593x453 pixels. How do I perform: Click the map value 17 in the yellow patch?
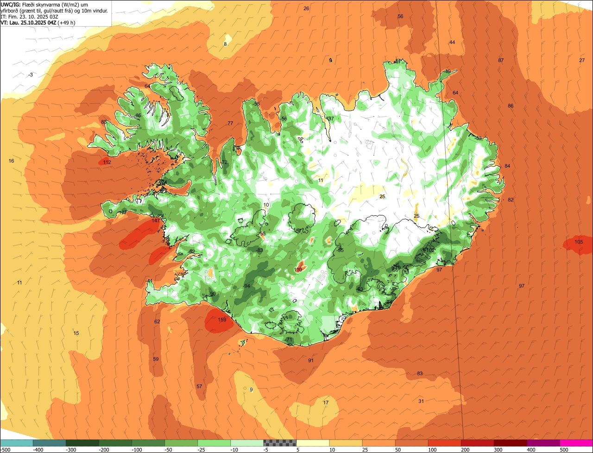pyautogui.click(x=326, y=403)
